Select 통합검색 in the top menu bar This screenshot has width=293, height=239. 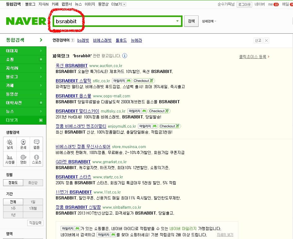pyautogui.click(x=13, y=4)
